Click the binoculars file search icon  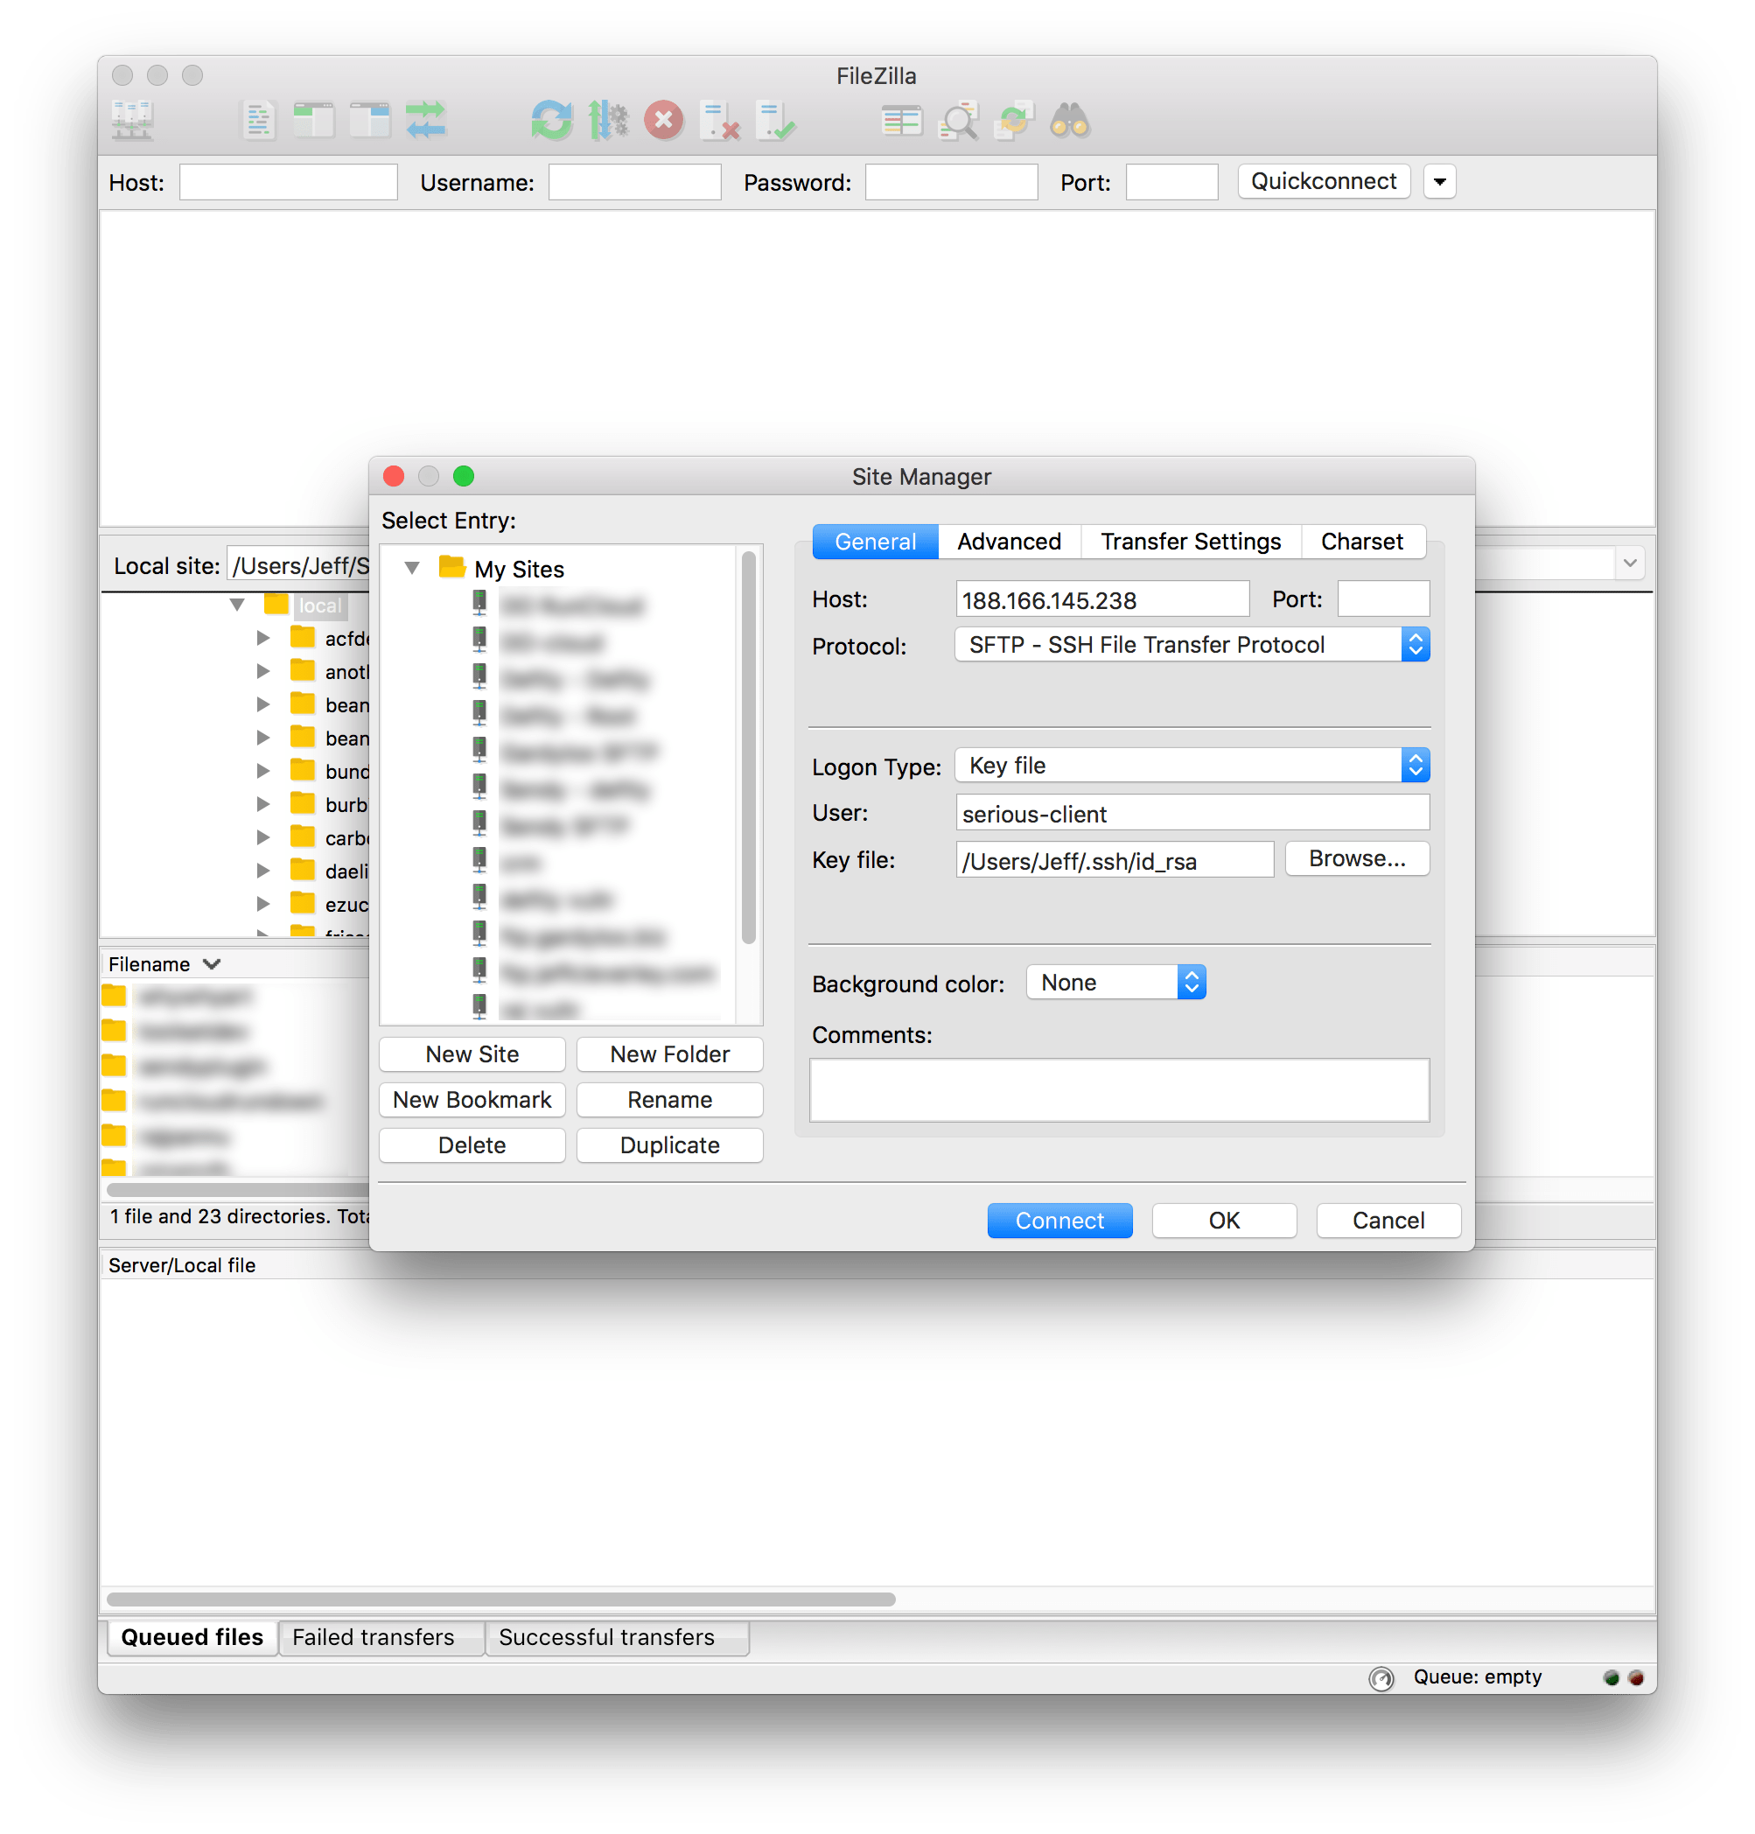(1069, 121)
